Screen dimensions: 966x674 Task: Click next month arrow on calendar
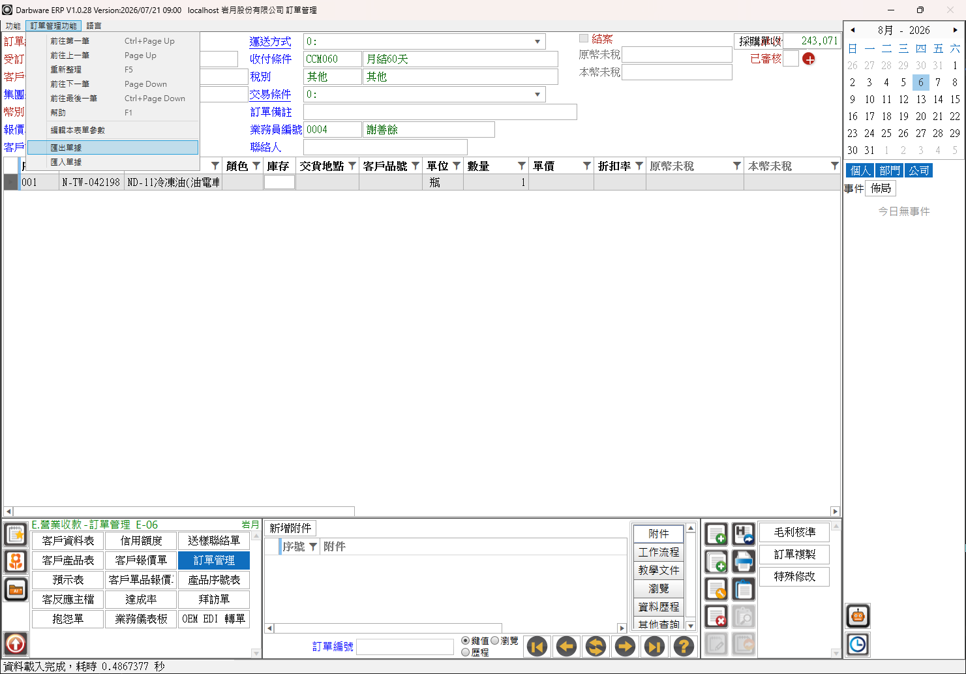[x=955, y=30]
